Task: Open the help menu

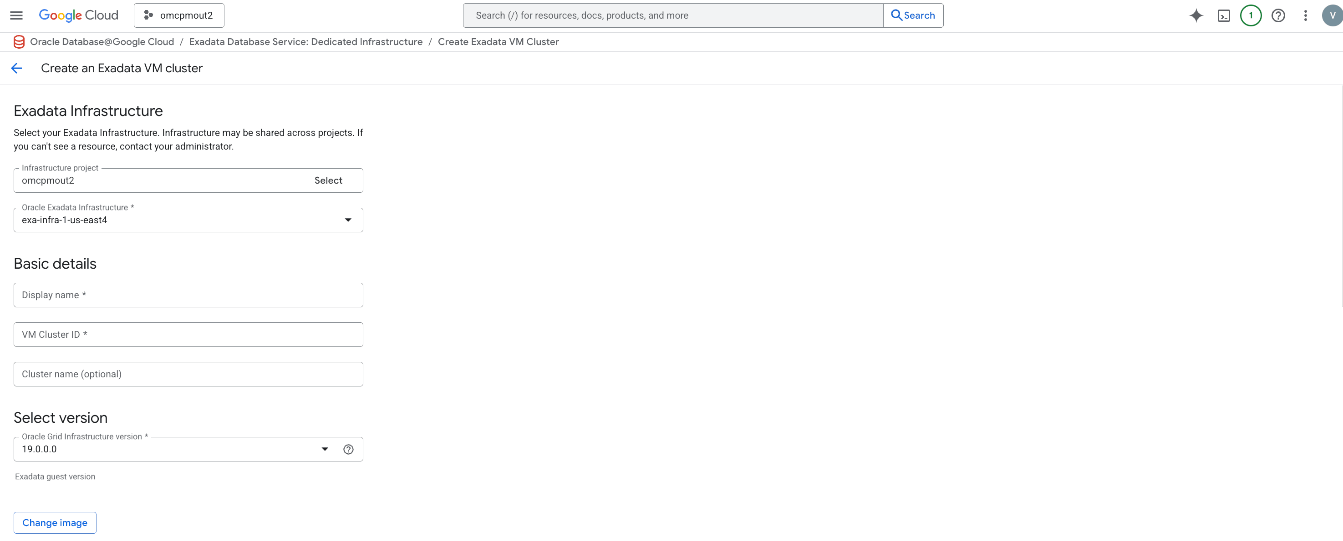Action: click(1278, 15)
